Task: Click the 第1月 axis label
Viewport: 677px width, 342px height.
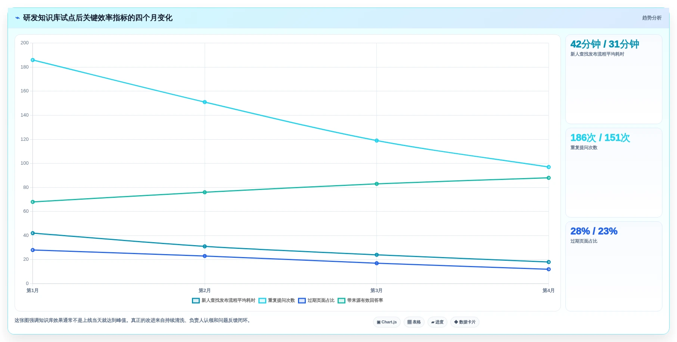Action: coord(32,291)
